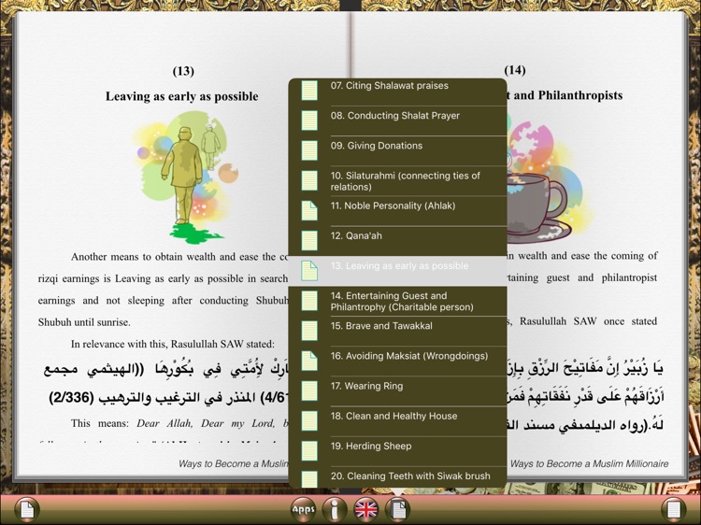Select 10. Silaturahmi (connecting ties of relations)
The height and width of the screenshot is (525, 701).
(397, 181)
